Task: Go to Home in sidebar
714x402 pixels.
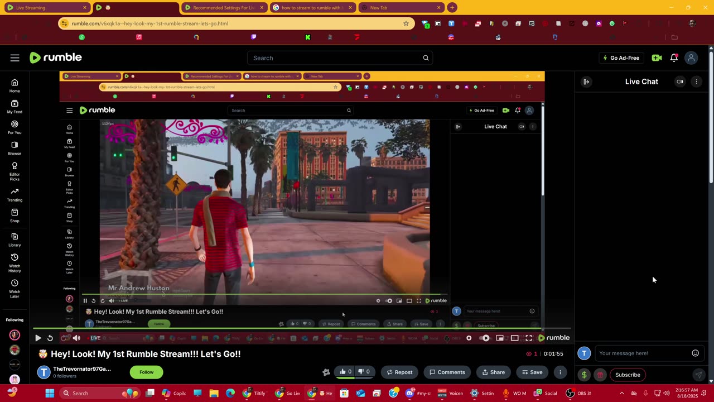Action: pos(15,86)
